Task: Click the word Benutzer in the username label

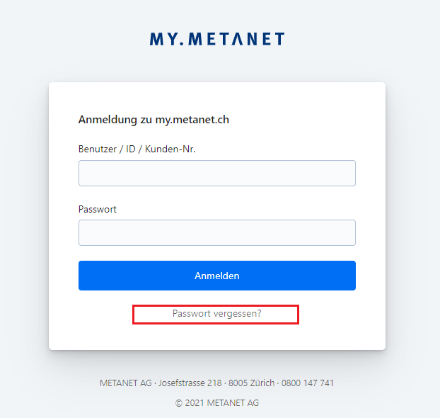Action: pos(98,149)
